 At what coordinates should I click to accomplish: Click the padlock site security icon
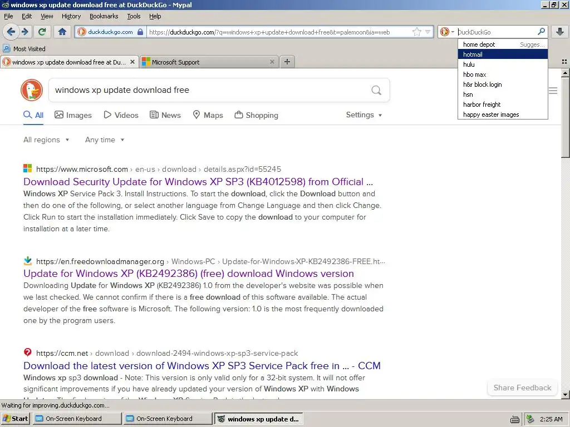(x=140, y=32)
